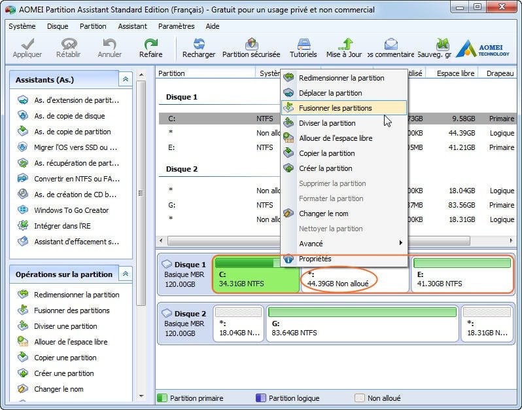Collapse the Assistants (As.) panel
The width and height of the screenshot is (522, 410).
pyautogui.click(x=126, y=79)
